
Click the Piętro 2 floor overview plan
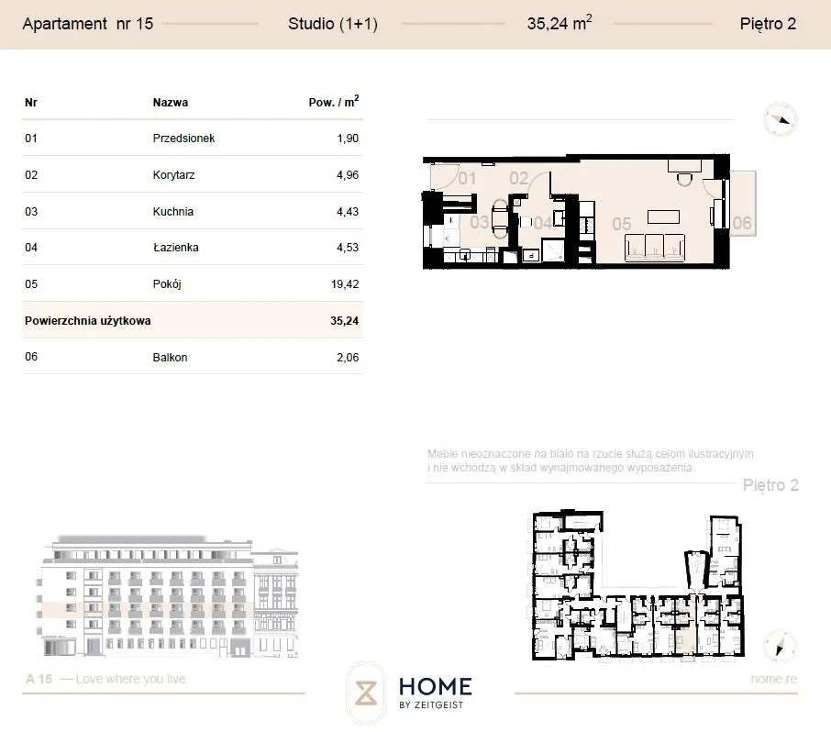click(638, 586)
